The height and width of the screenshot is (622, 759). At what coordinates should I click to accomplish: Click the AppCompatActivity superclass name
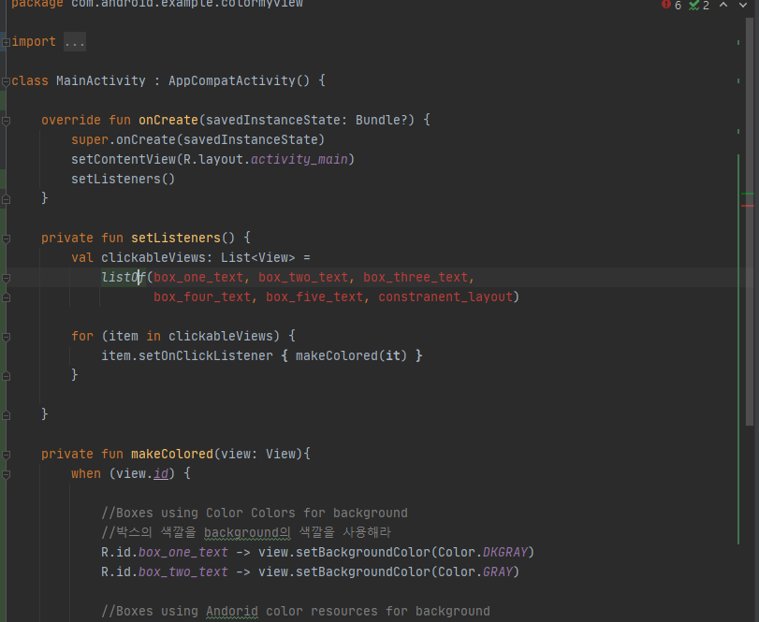232,80
